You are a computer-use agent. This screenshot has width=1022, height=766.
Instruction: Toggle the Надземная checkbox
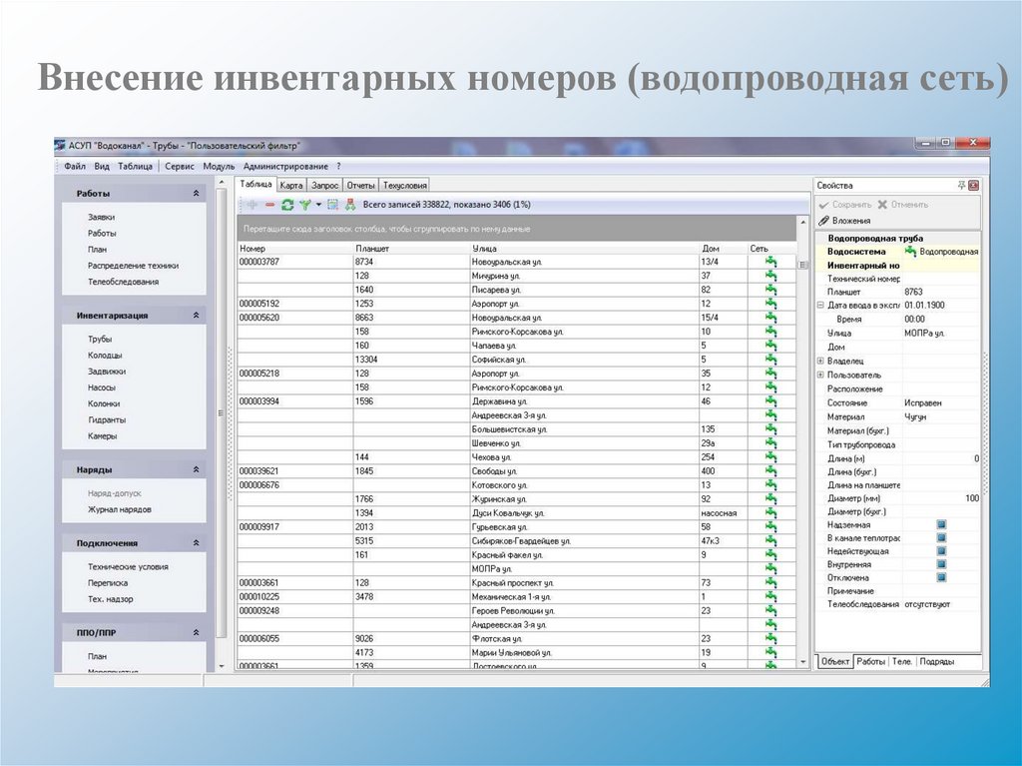click(x=941, y=524)
